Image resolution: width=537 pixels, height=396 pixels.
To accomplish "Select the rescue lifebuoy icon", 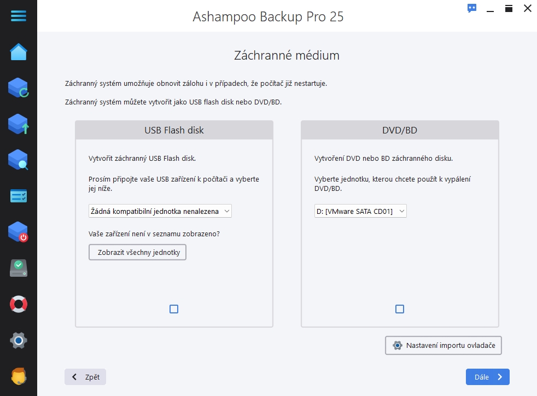I will click(x=19, y=304).
